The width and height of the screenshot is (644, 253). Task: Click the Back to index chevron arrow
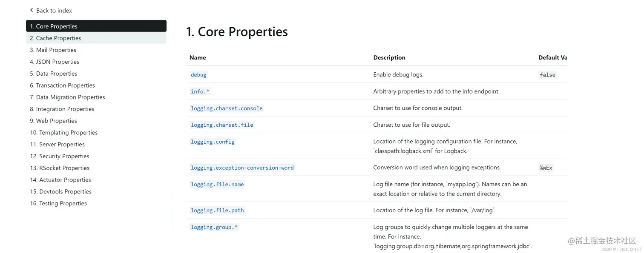32,10
